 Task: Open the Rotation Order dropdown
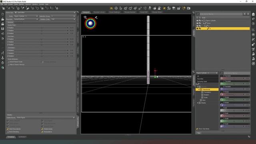pos(63,19)
